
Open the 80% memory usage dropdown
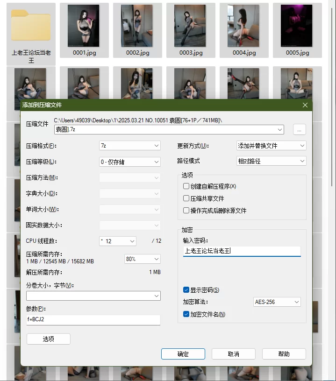(x=142, y=259)
